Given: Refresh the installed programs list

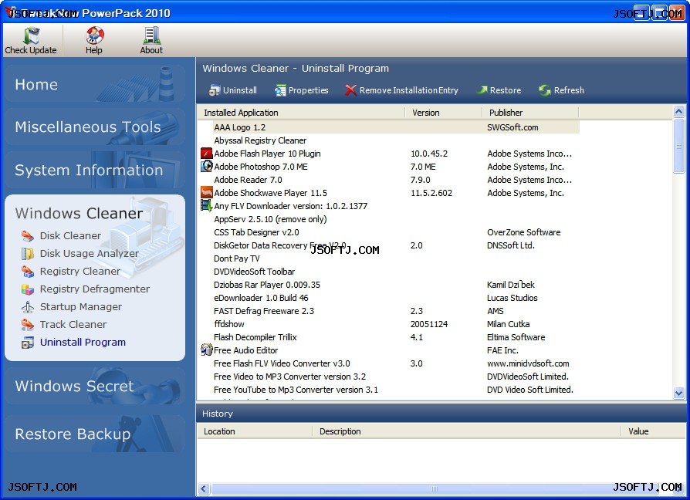Looking at the screenshot, I should (545, 90).
